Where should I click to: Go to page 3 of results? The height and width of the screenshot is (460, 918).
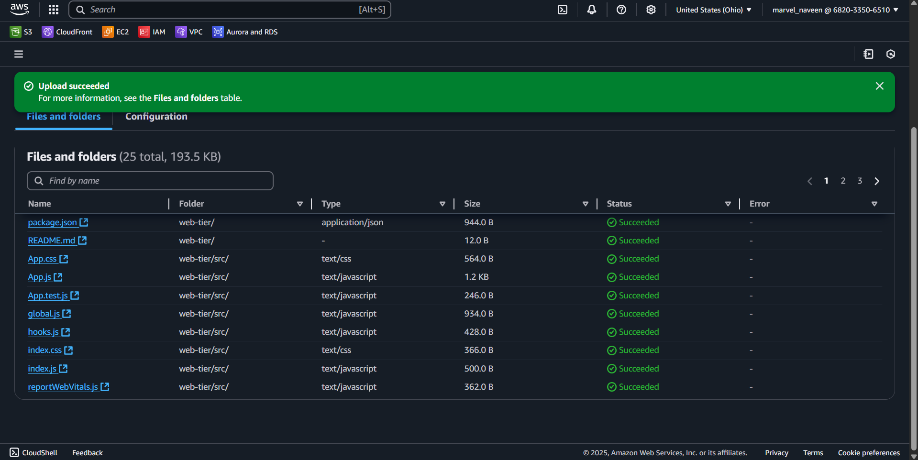point(860,181)
